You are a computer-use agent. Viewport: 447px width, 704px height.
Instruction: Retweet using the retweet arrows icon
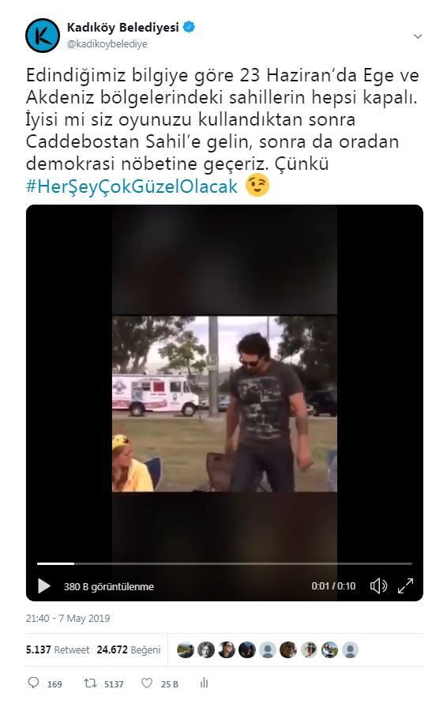tap(91, 683)
